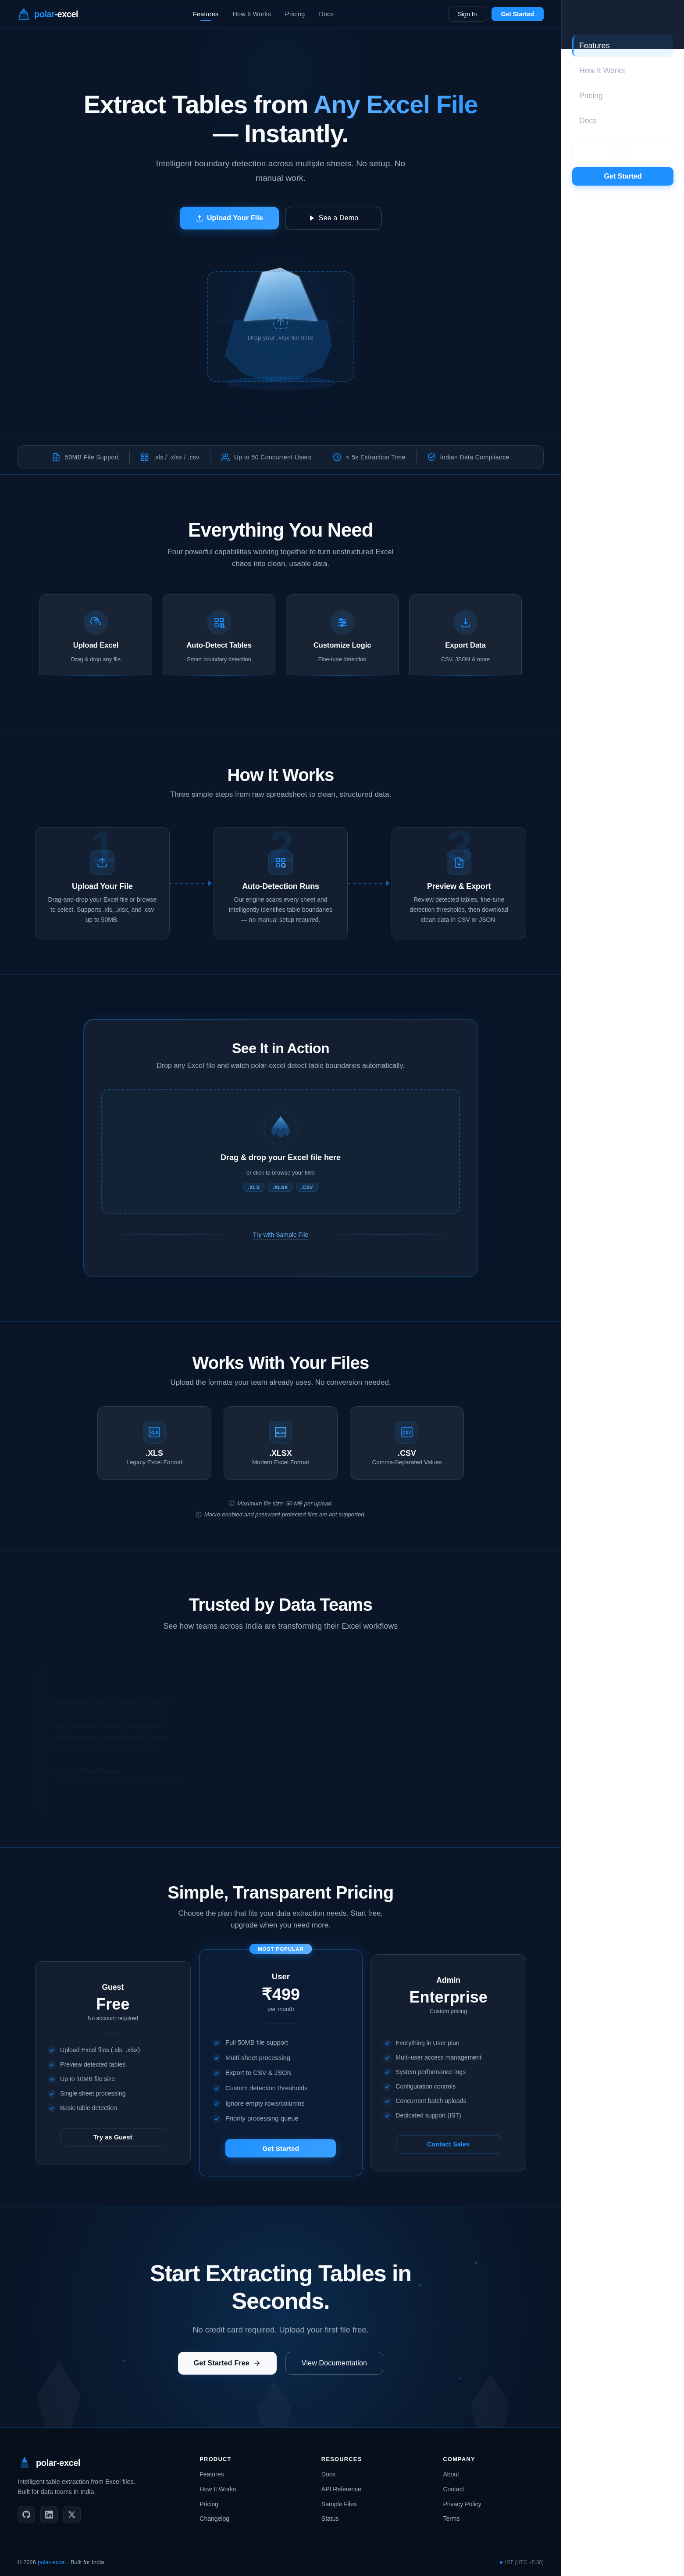Click shield icon beside Indian Data Compliance
The height and width of the screenshot is (2576, 684).
[x=431, y=457]
